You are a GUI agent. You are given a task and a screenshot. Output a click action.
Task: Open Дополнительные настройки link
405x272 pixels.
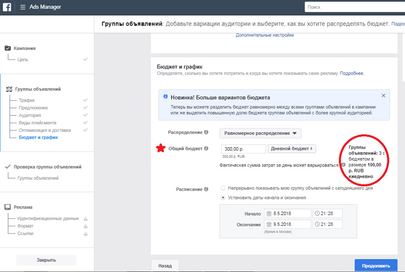pos(265,35)
